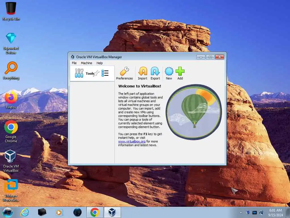Open the Tools list menu icon
The width and height of the screenshot is (290, 218).
tap(105, 73)
